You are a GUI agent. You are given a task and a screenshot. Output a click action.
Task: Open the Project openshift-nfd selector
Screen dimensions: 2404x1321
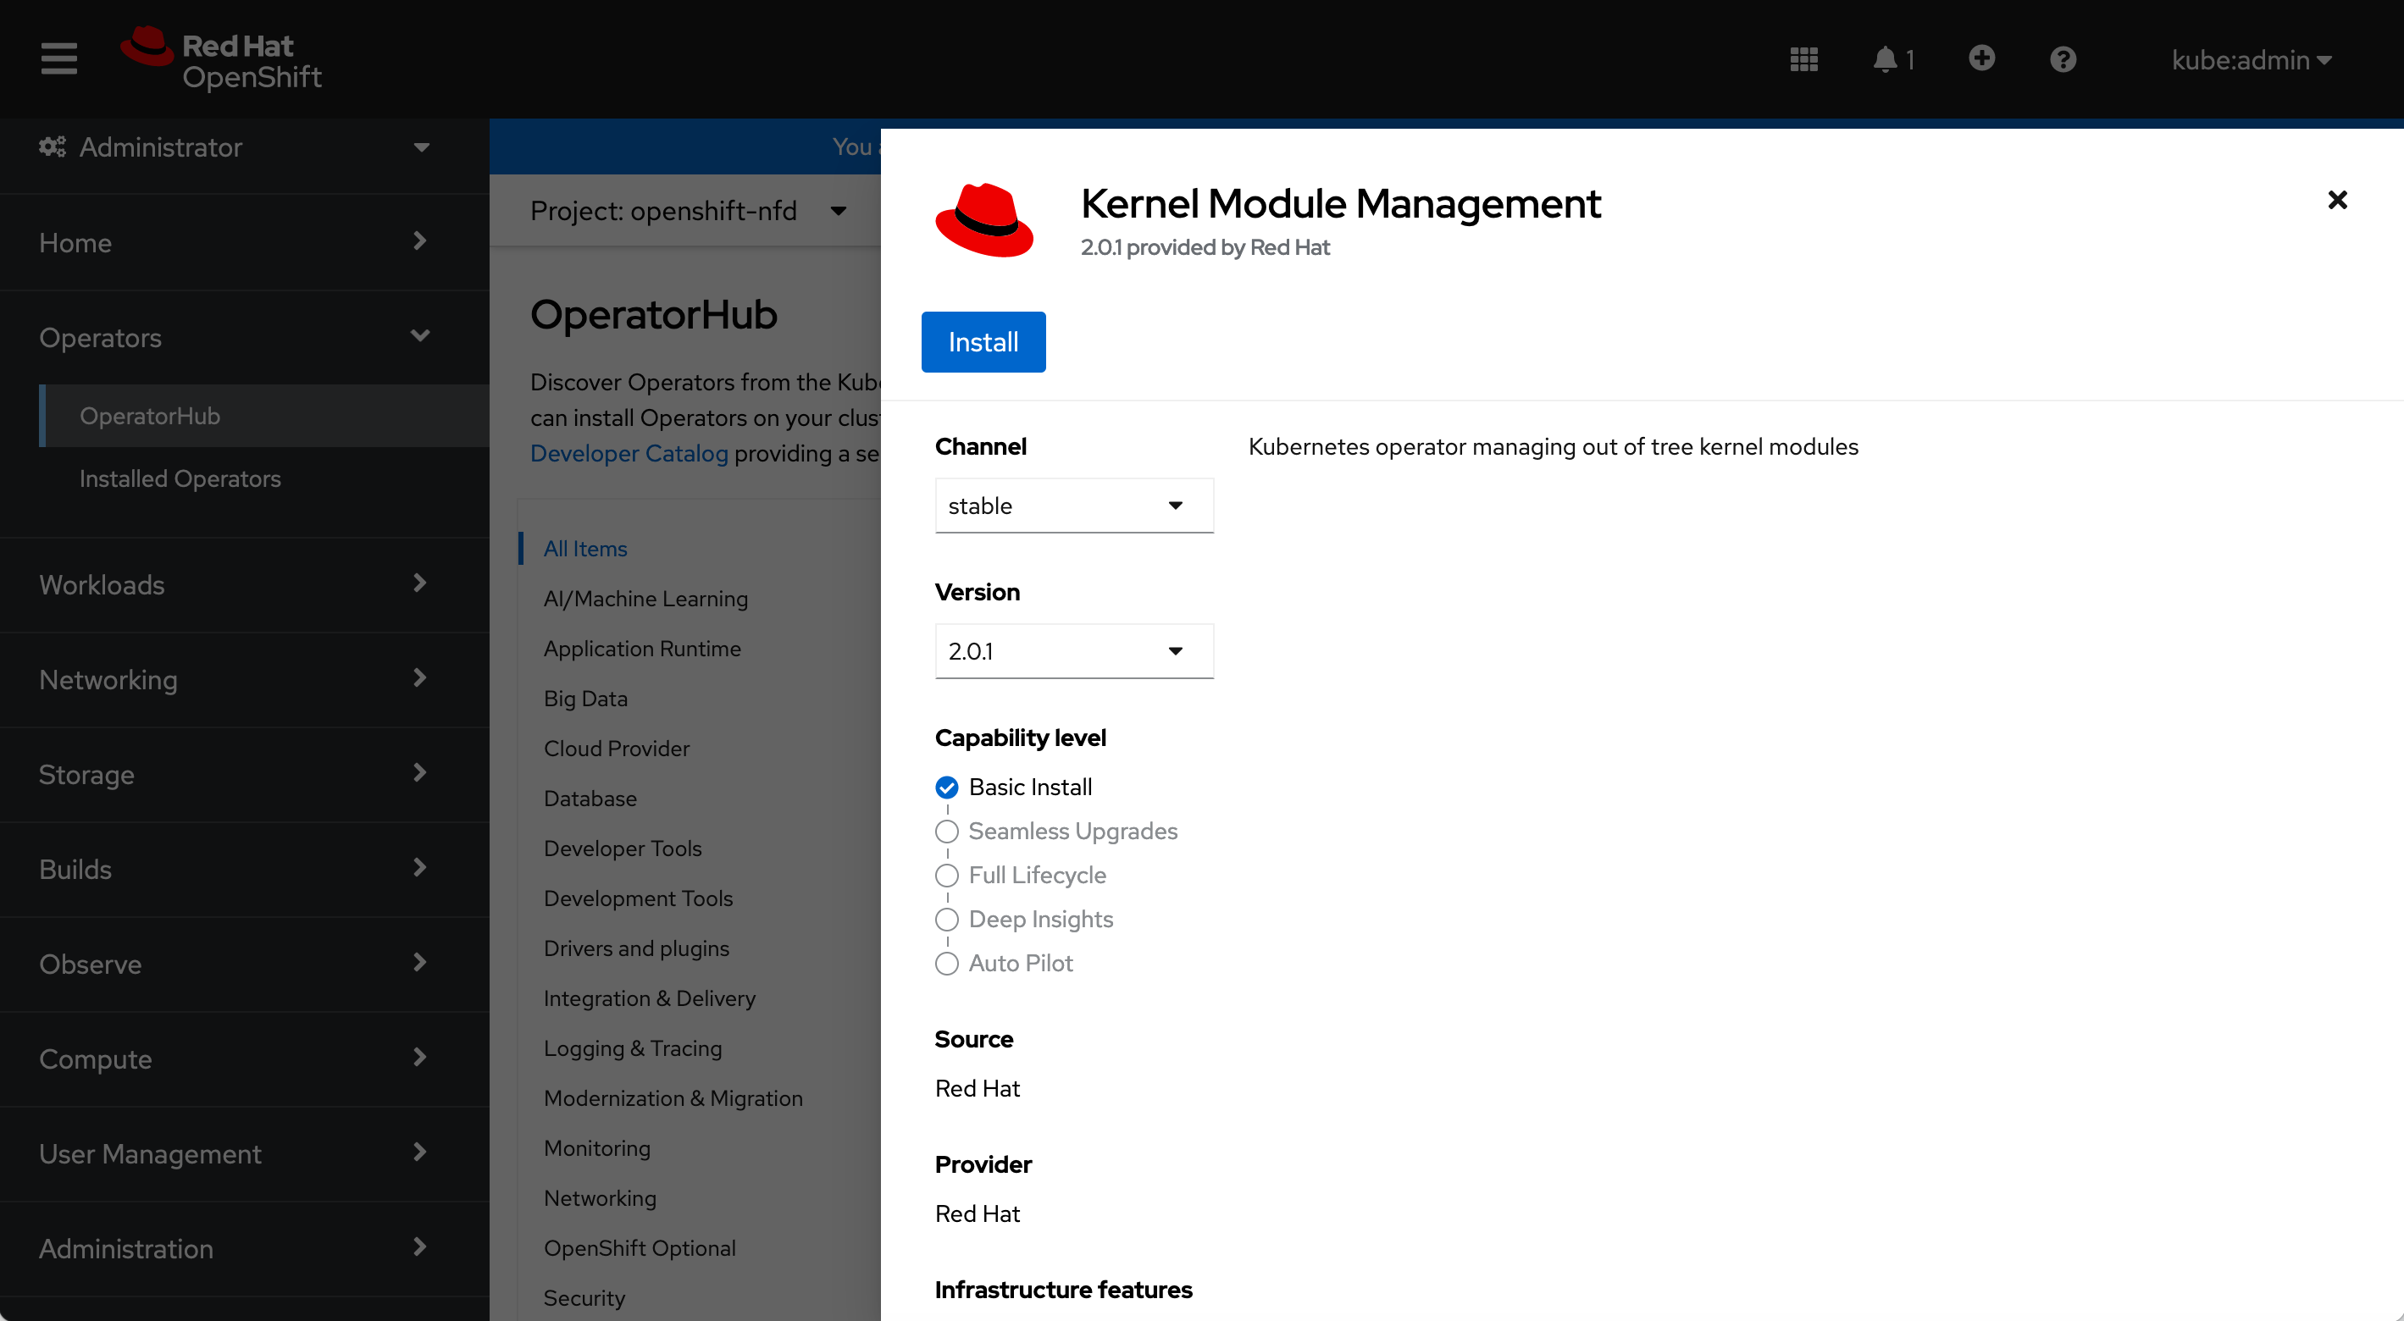[x=688, y=211]
